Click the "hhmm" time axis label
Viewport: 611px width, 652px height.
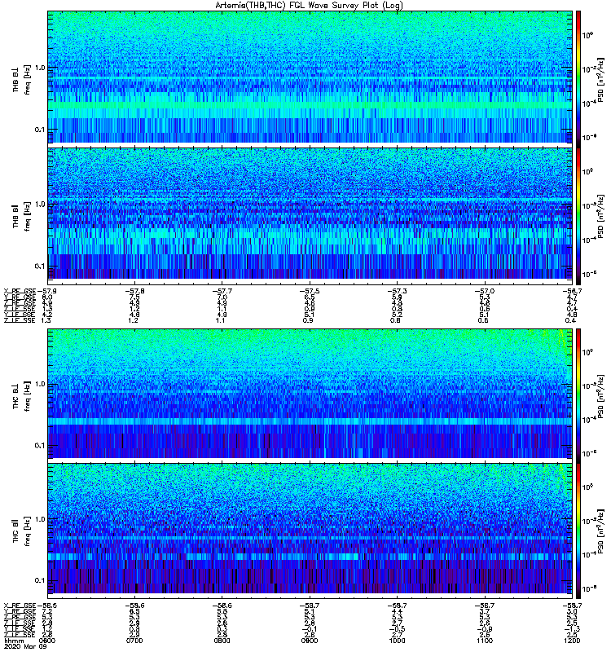coord(13,641)
